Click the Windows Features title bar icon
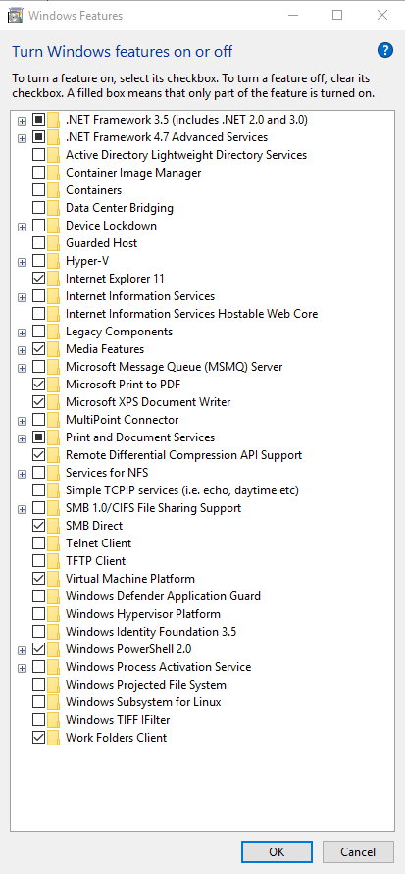The height and width of the screenshot is (874, 405). pyautogui.click(x=15, y=15)
